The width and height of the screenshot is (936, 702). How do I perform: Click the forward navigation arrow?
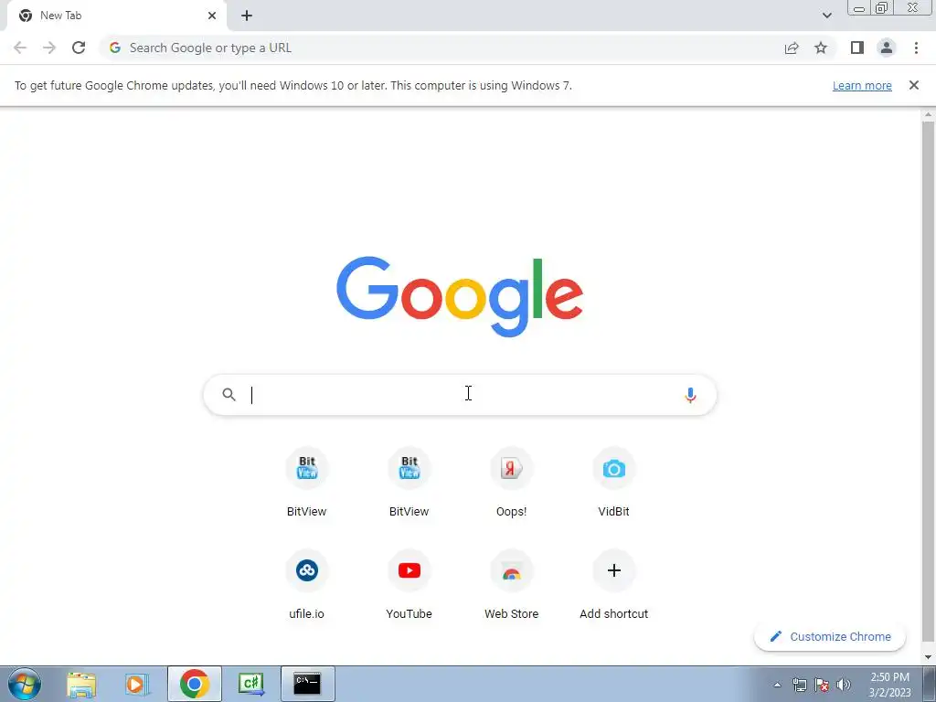[49, 48]
